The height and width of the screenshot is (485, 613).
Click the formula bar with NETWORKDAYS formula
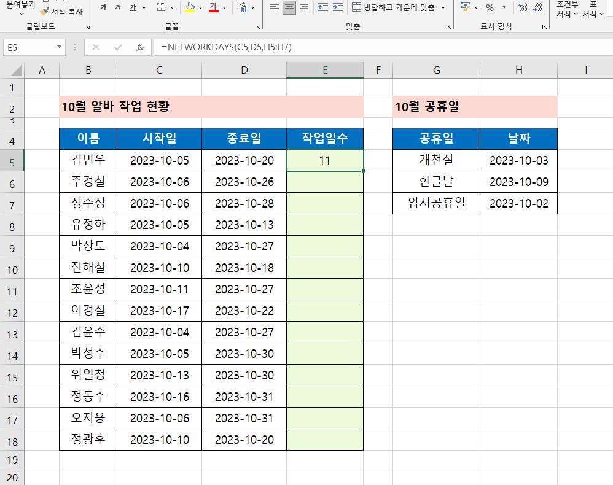(383, 47)
